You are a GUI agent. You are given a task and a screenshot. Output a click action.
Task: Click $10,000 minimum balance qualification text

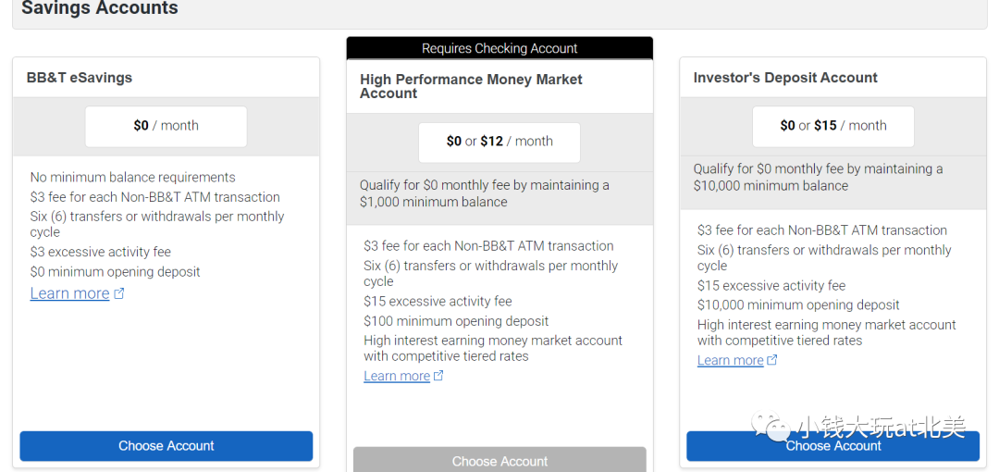818,178
